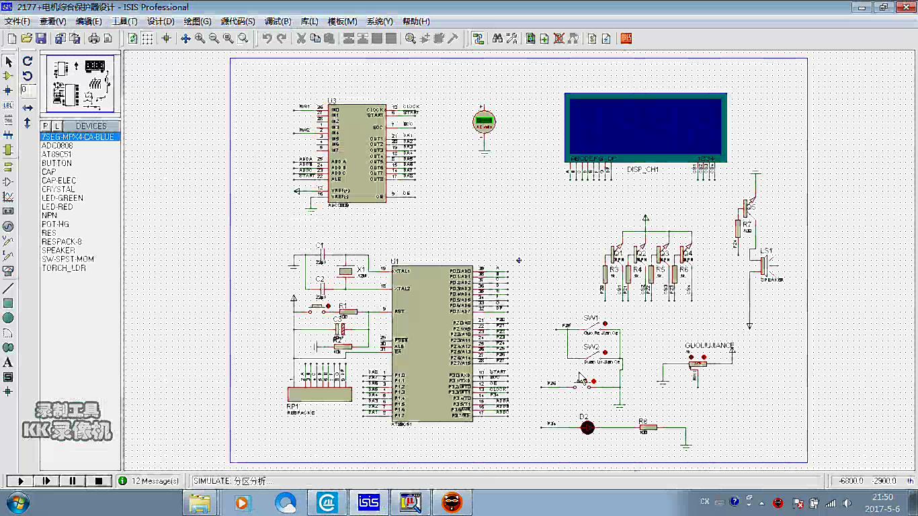Click the Zoom In magnifier icon
This screenshot has width=918, height=516.
point(200,38)
